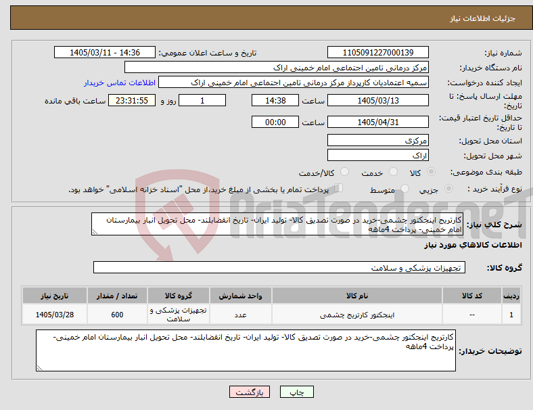
Task: Click the شرح کلی نیاز description textarea
Action: (277, 225)
